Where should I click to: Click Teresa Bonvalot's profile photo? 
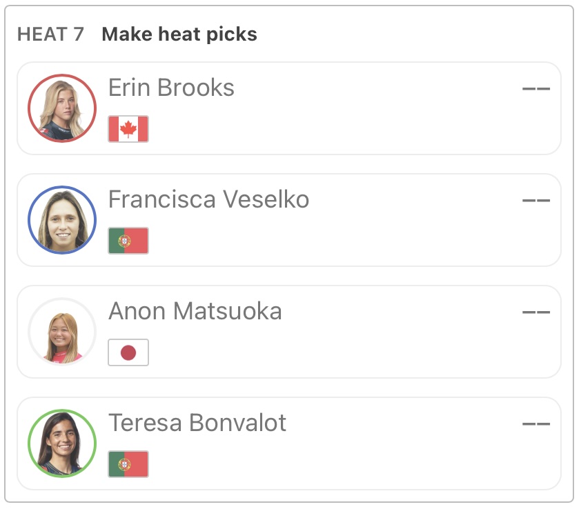[x=62, y=443]
